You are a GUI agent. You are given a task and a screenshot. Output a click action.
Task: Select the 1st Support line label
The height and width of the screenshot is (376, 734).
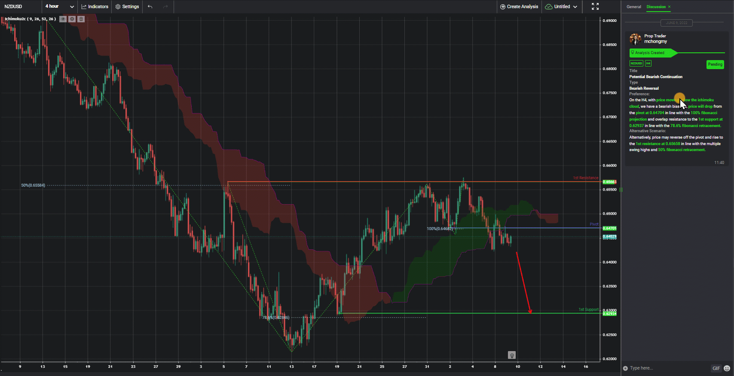[x=588, y=309]
